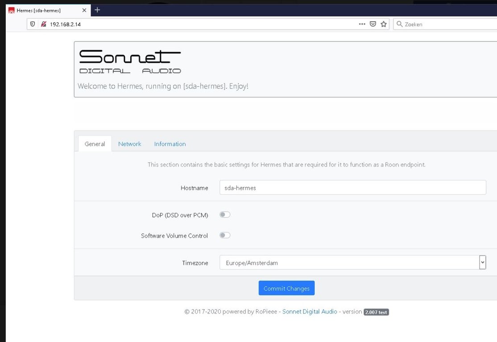Open the page actions three-dot menu
The image size is (497, 342).
(362, 24)
